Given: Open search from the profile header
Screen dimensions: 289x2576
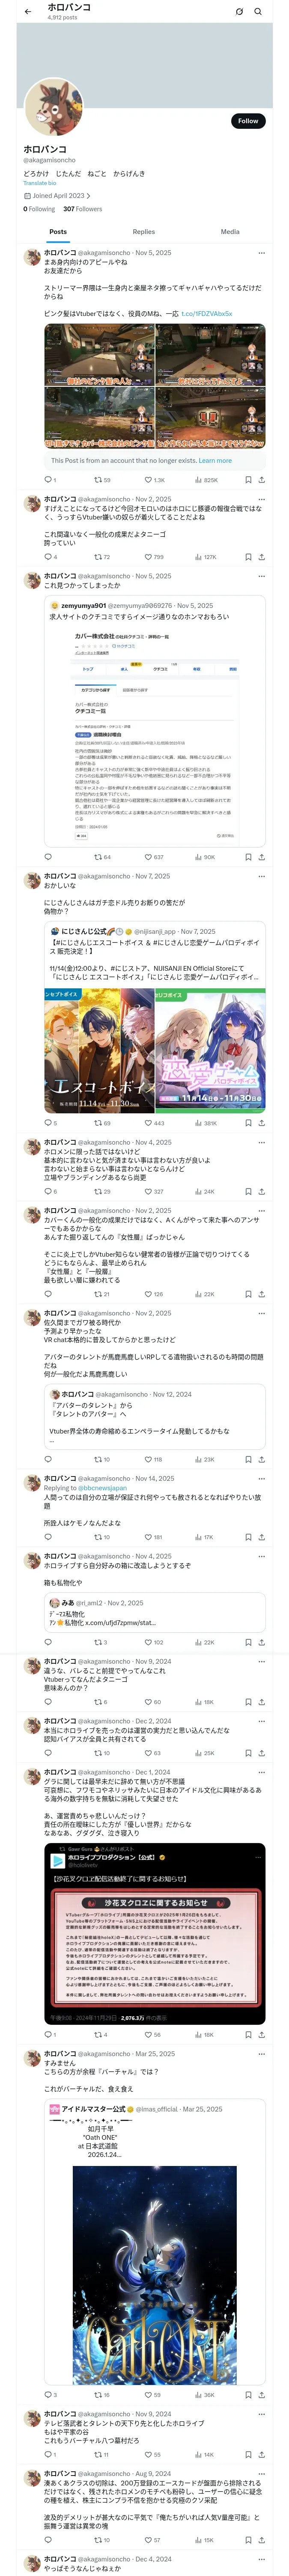Looking at the screenshot, I should 258,12.
